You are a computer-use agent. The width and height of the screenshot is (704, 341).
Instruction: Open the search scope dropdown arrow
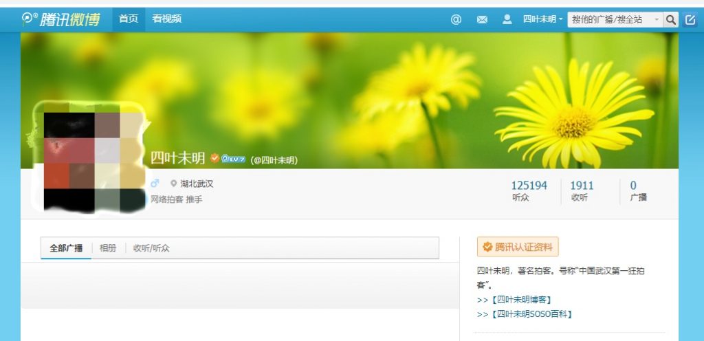(657, 19)
